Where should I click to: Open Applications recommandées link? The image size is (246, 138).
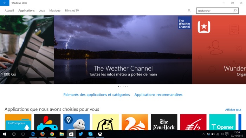[158, 95]
